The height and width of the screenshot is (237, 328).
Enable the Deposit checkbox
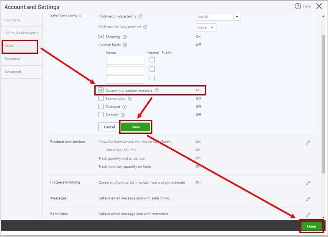101,115
